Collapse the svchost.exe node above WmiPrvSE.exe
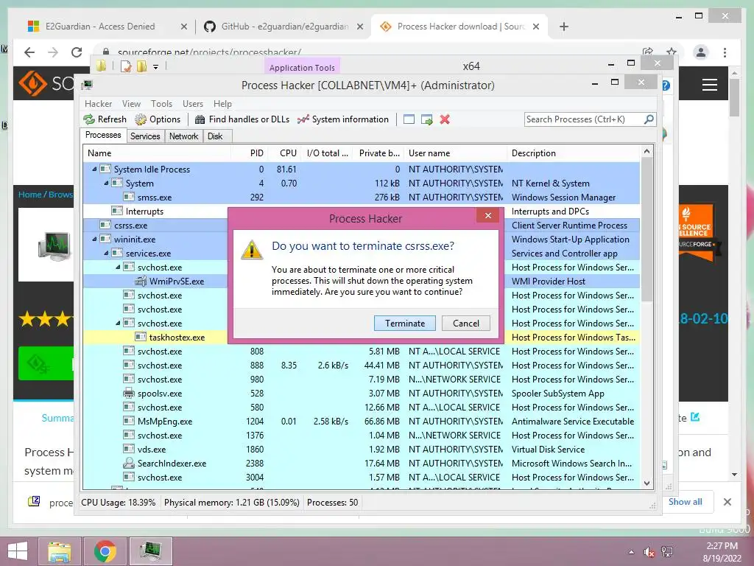 118,267
